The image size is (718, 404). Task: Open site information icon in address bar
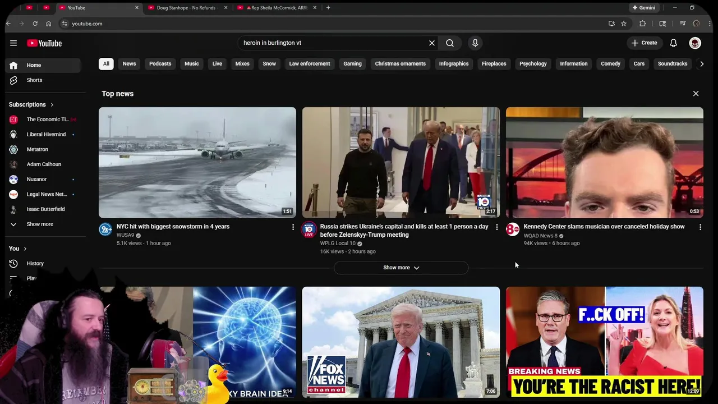[65, 24]
